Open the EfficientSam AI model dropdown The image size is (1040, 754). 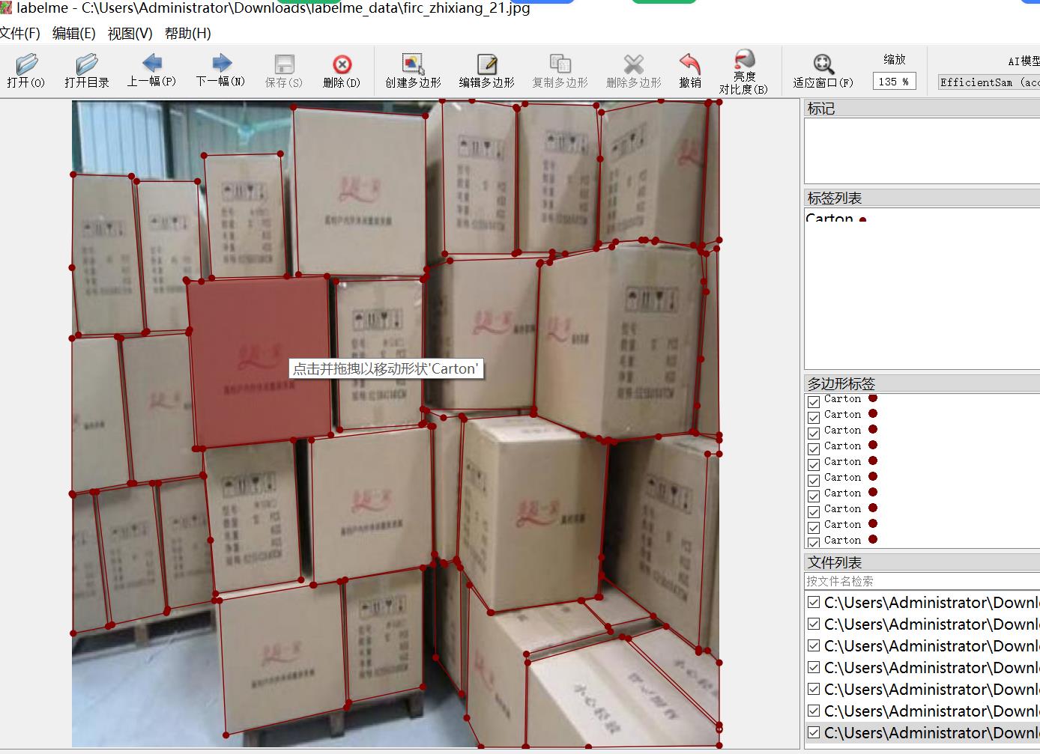(x=989, y=82)
